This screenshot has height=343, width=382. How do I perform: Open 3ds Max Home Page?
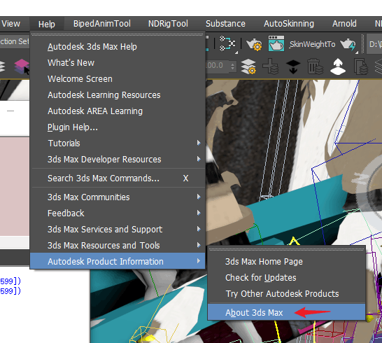287,262
